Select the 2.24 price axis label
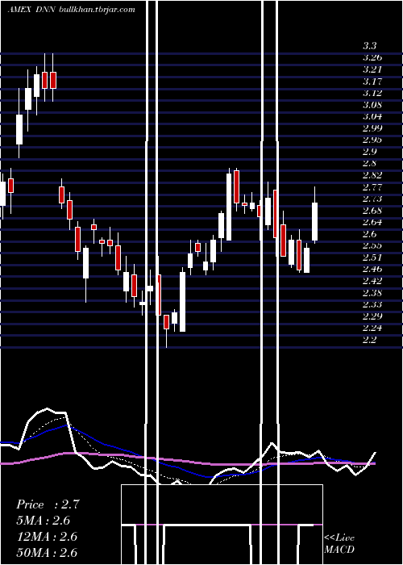403x565 pixels. pyautogui.click(x=372, y=328)
